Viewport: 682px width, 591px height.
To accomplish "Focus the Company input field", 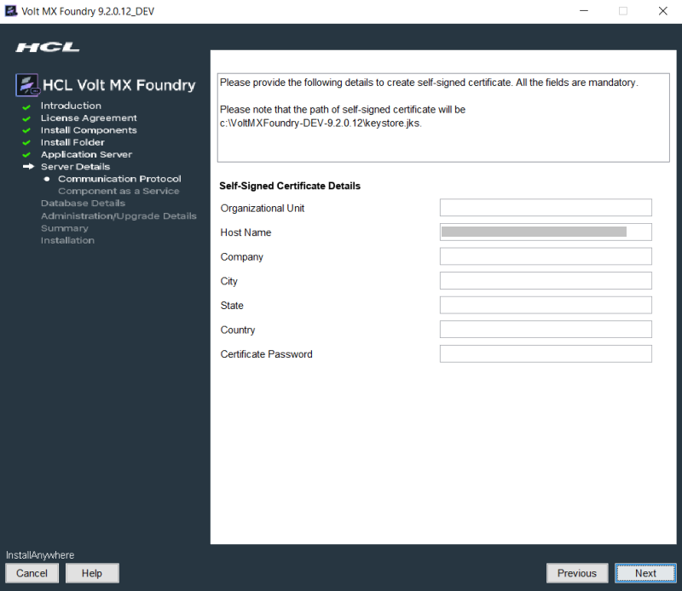I will coord(546,256).
